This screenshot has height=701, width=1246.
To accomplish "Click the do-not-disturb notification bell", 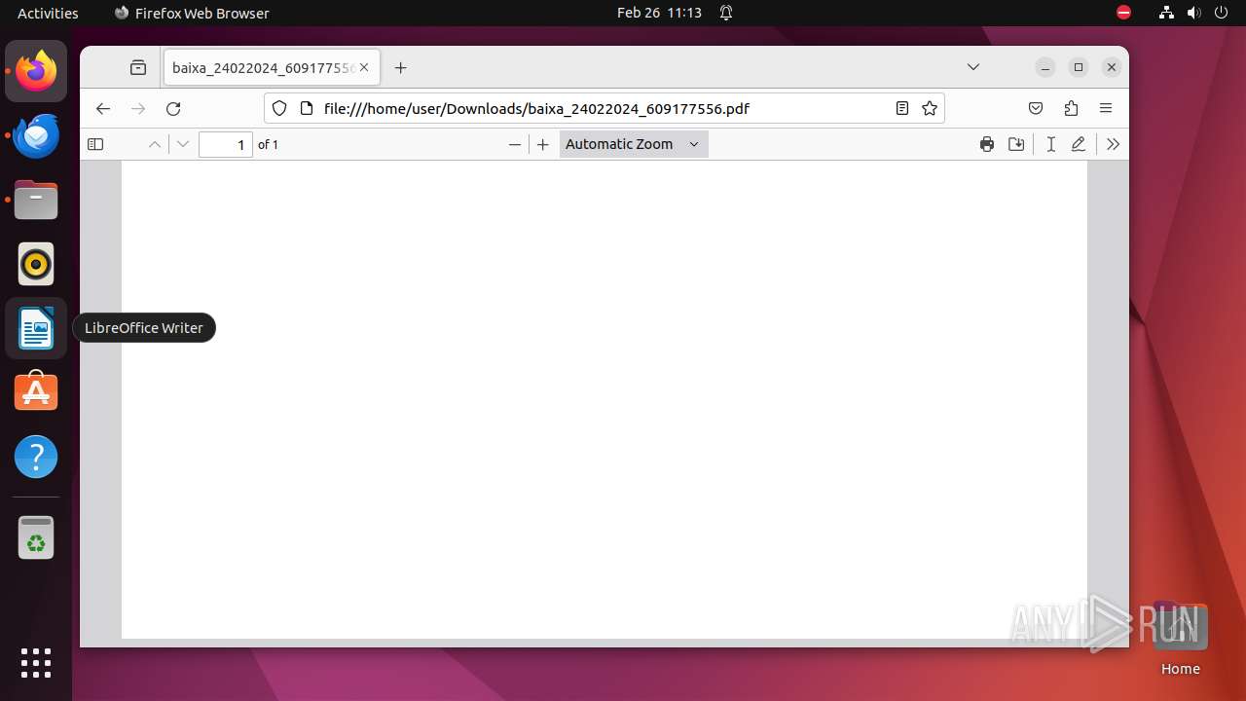I will [x=726, y=13].
